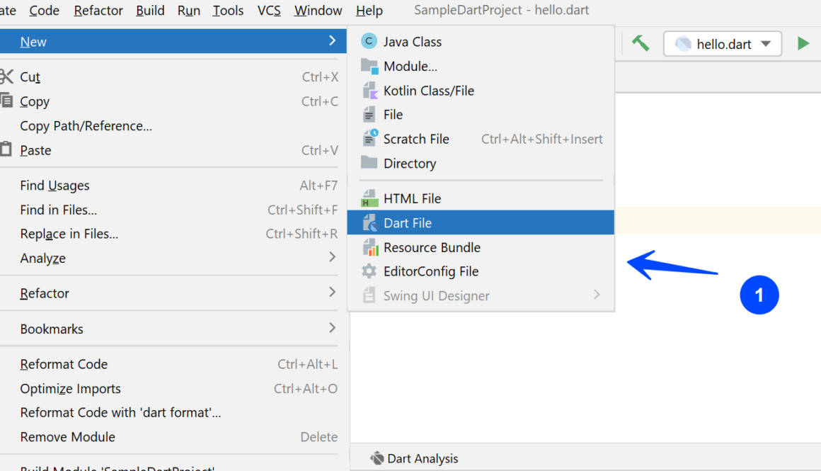This screenshot has height=471, width=821.
Task: Select the Scratch File icon
Action: point(369,139)
